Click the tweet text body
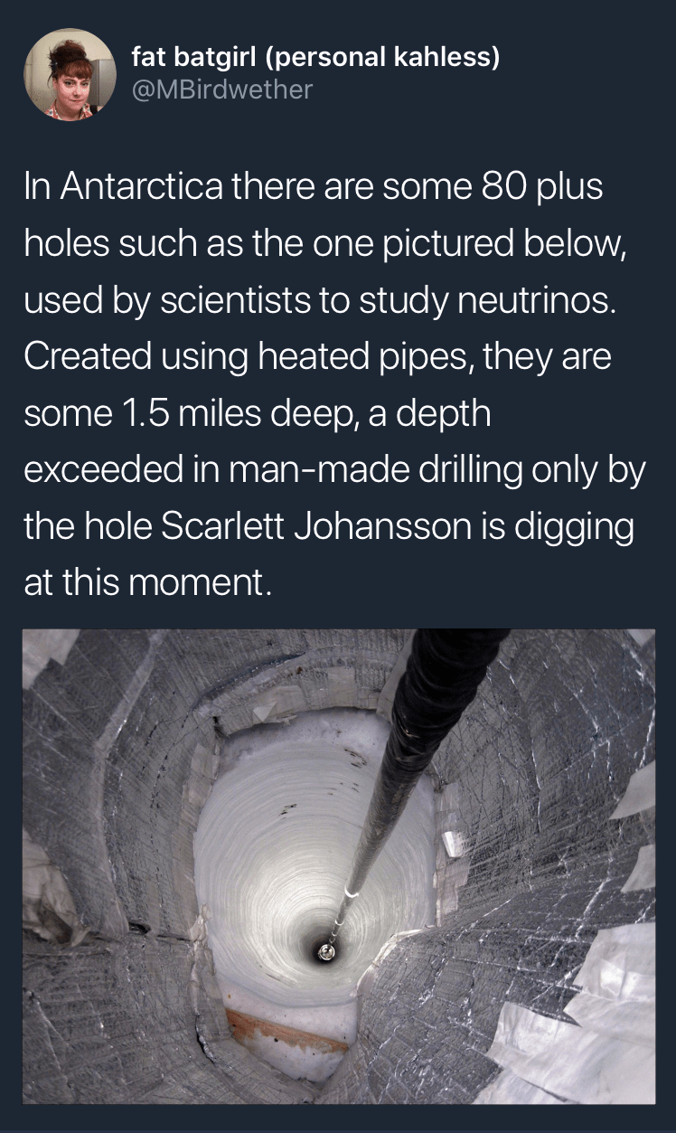676x1133 pixels. (334, 384)
